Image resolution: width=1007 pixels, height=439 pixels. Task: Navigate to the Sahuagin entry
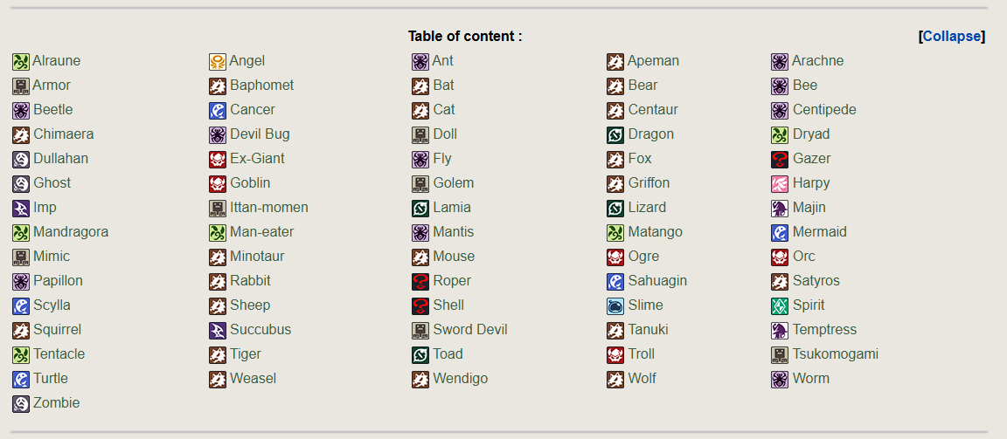coord(657,281)
